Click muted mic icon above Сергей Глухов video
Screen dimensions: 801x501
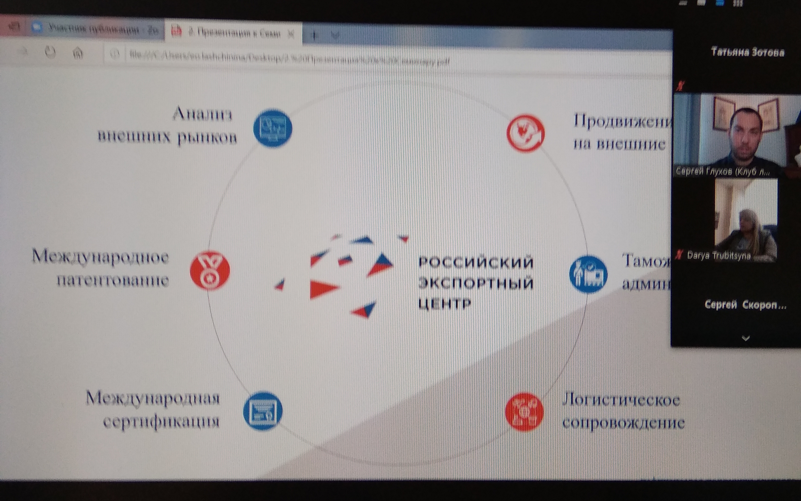coord(680,86)
